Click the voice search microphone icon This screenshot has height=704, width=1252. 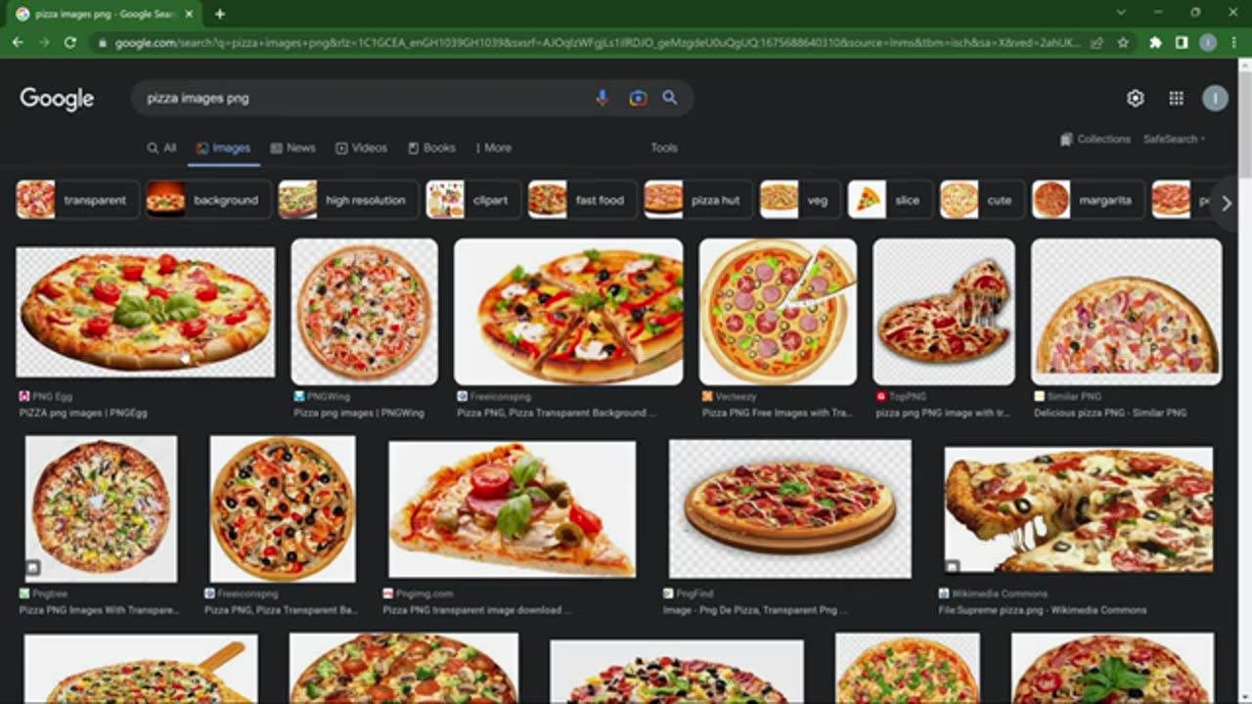click(x=603, y=98)
